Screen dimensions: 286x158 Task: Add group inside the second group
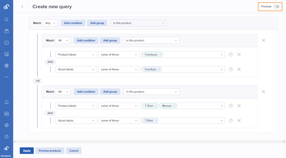pyautogui.click(x=110, y=92)
